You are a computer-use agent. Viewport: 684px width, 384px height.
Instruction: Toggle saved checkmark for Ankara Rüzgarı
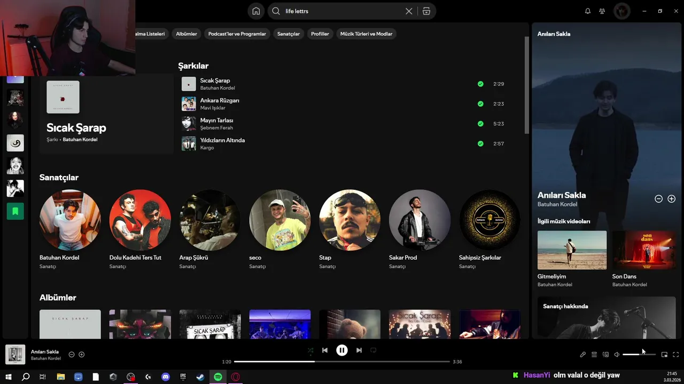pos(480,103)
